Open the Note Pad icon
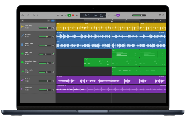186x119 pixels. coord(160,15)
